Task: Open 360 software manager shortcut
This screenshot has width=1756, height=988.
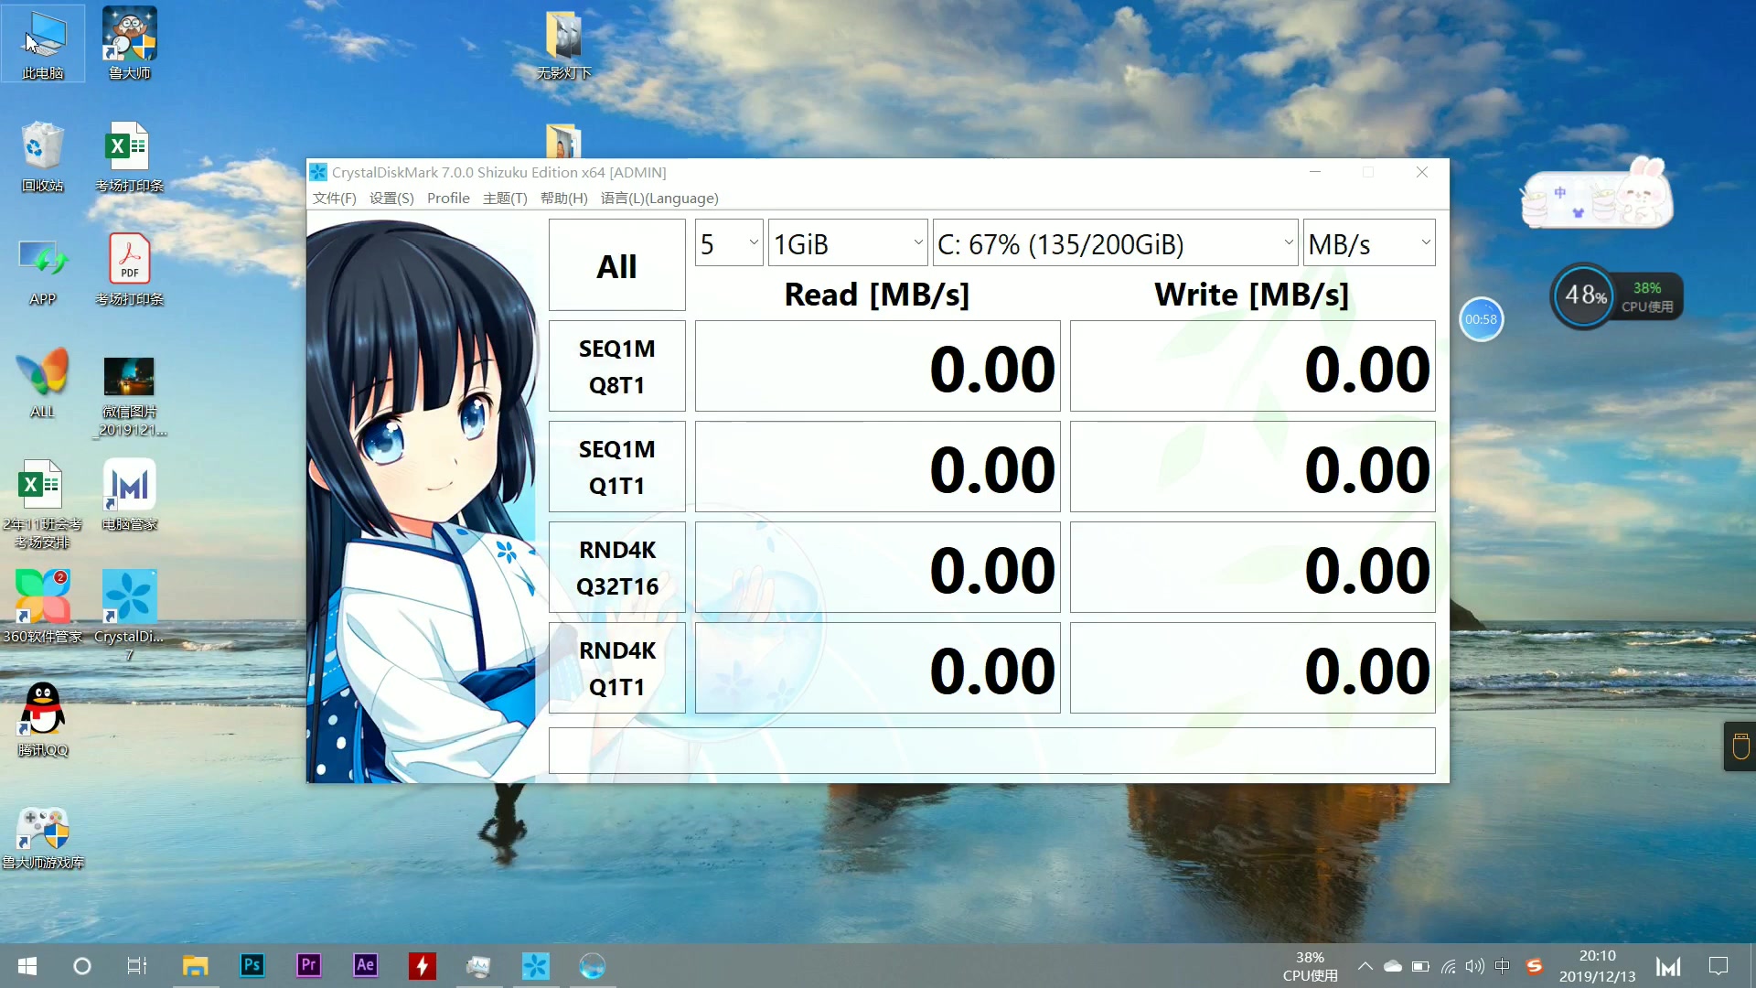Action: 42,597
